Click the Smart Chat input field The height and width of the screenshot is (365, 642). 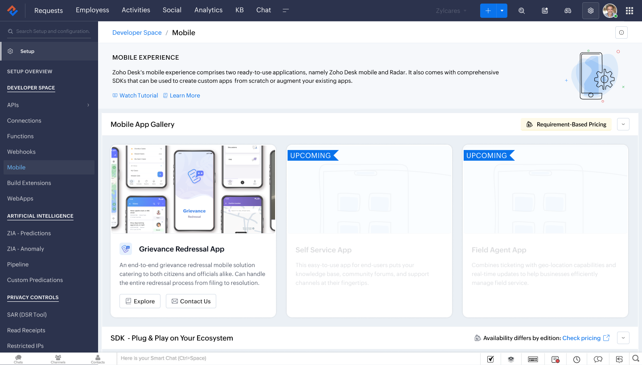(x=299, y=358)
